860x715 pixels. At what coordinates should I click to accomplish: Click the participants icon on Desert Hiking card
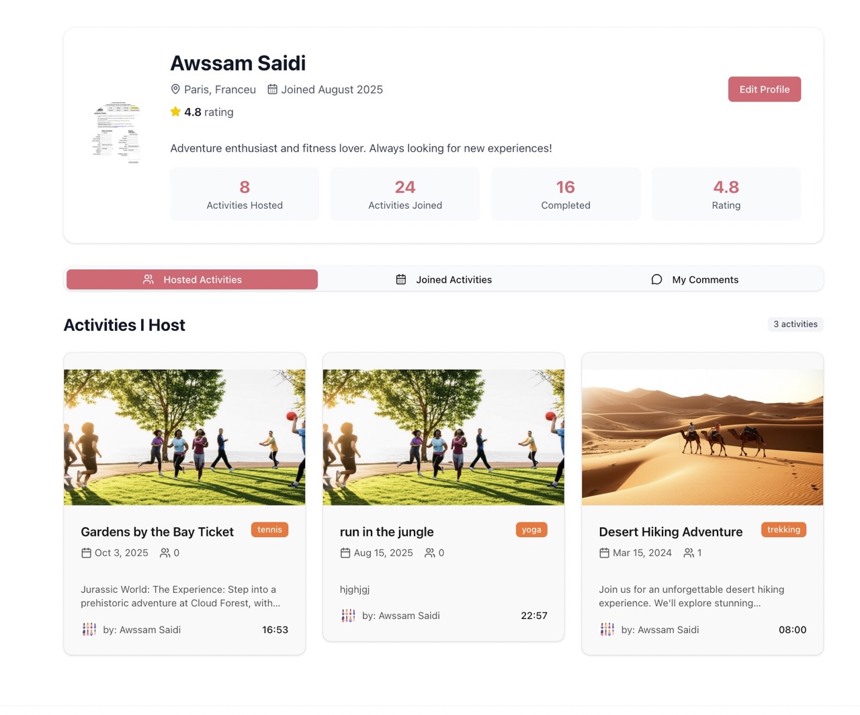pos(689,553)
